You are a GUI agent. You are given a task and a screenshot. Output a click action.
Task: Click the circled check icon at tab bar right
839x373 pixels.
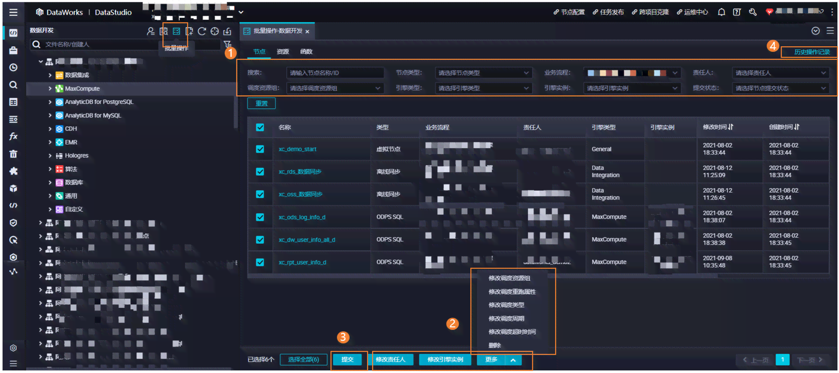click(x=815, y=31)
